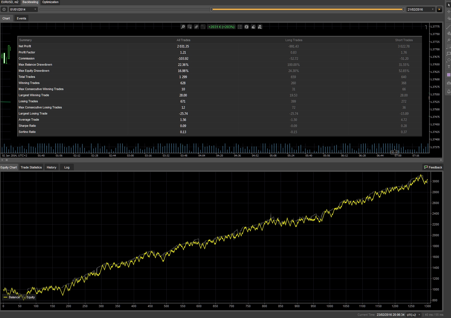Open the checklist viewing options icon
This screenshot has height=318, width=451.
(240, 27)
